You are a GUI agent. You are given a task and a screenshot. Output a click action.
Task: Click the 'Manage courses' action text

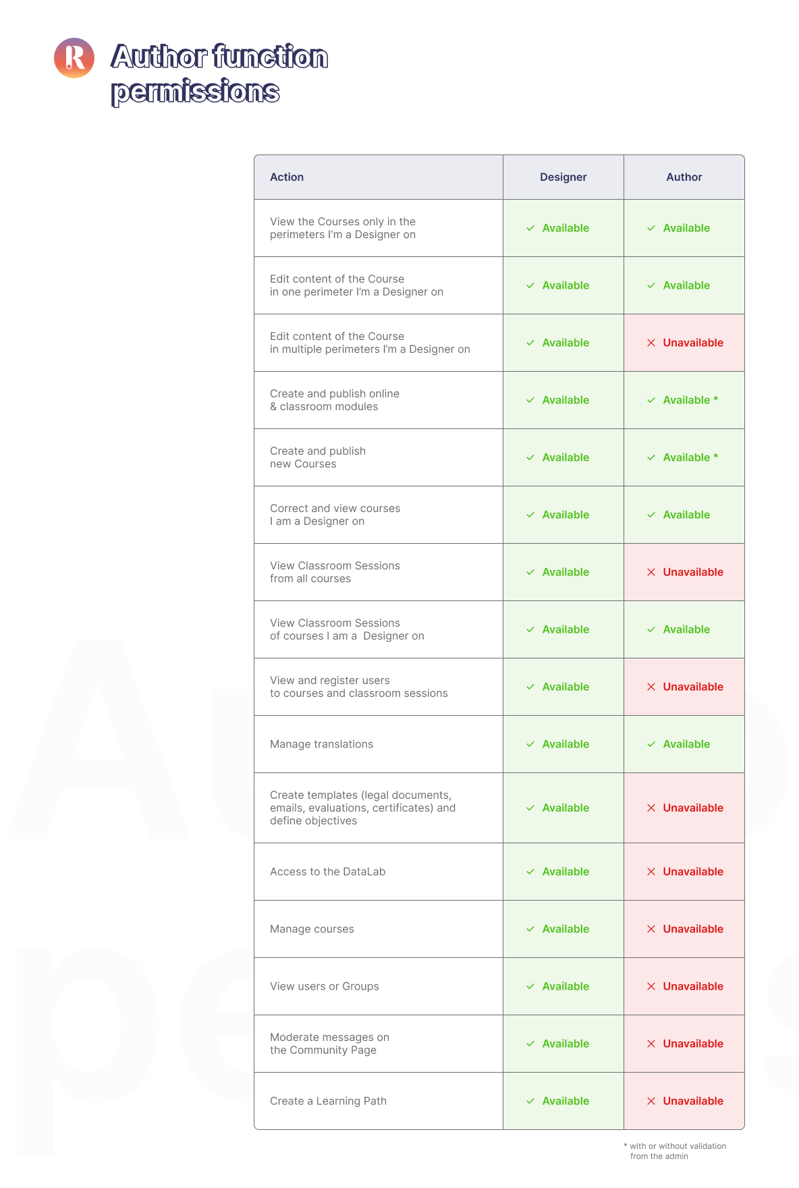pyautogui.click(x=312, y=929)
